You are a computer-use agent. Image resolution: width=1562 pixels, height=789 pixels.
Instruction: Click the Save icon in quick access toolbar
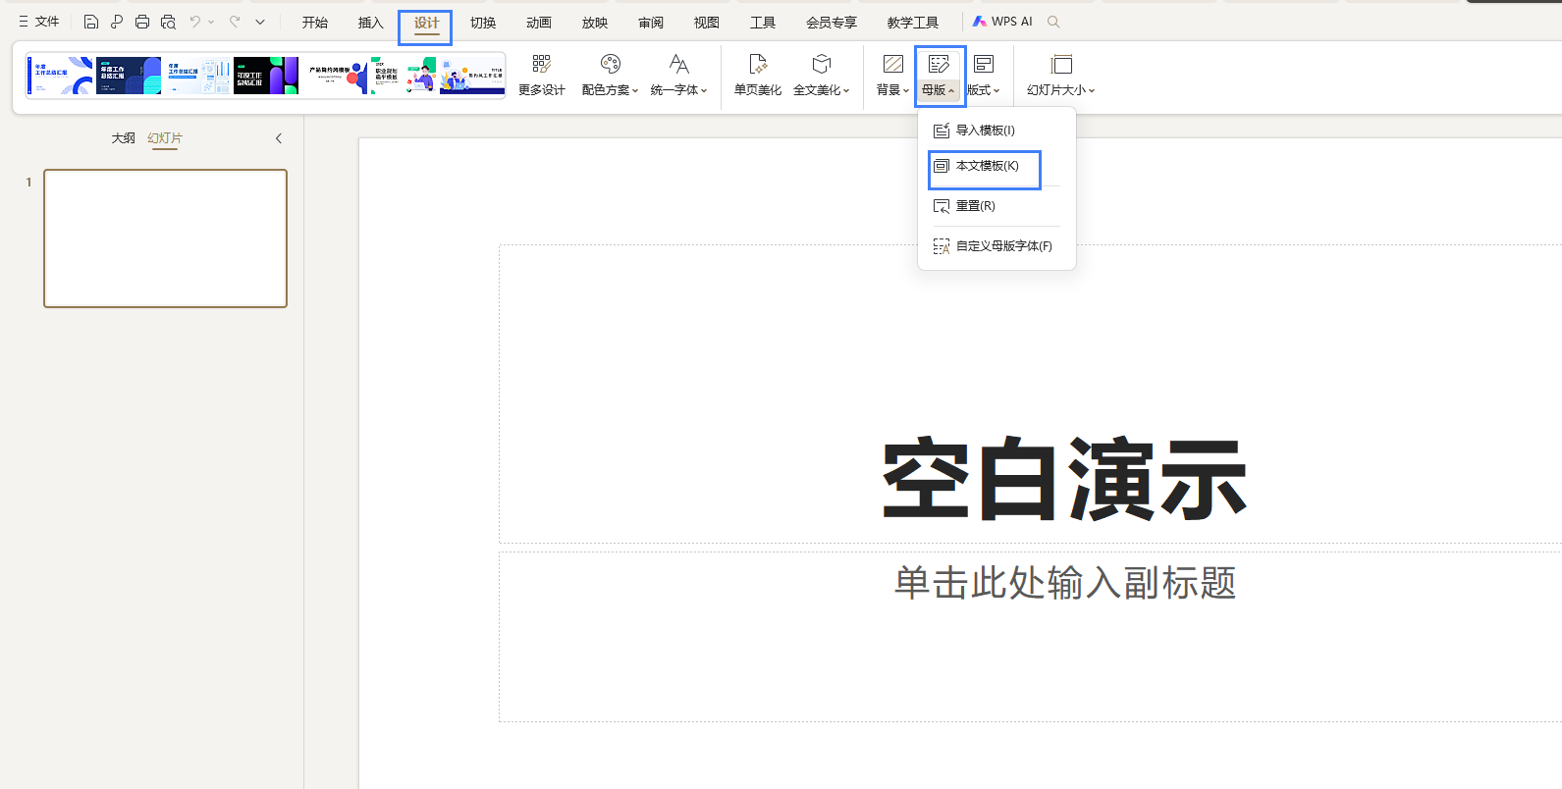tap(91, 22)
